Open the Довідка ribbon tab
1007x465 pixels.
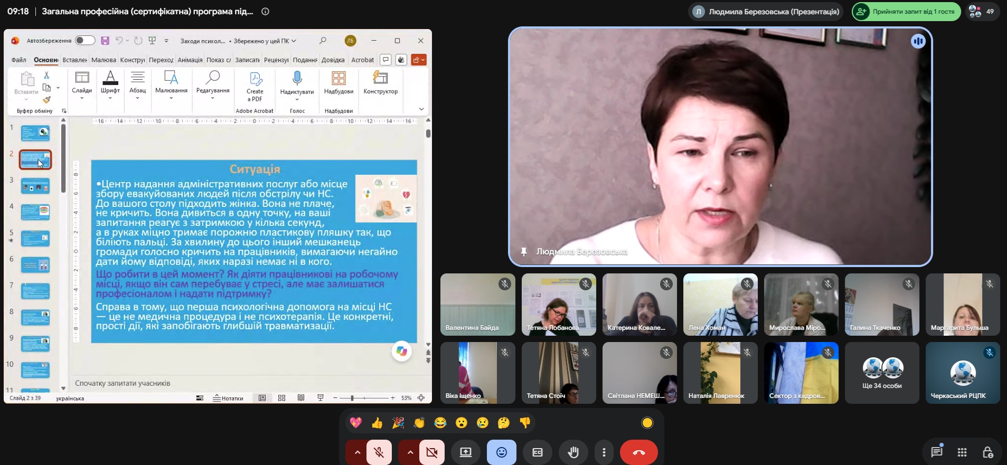coord(333,60)
